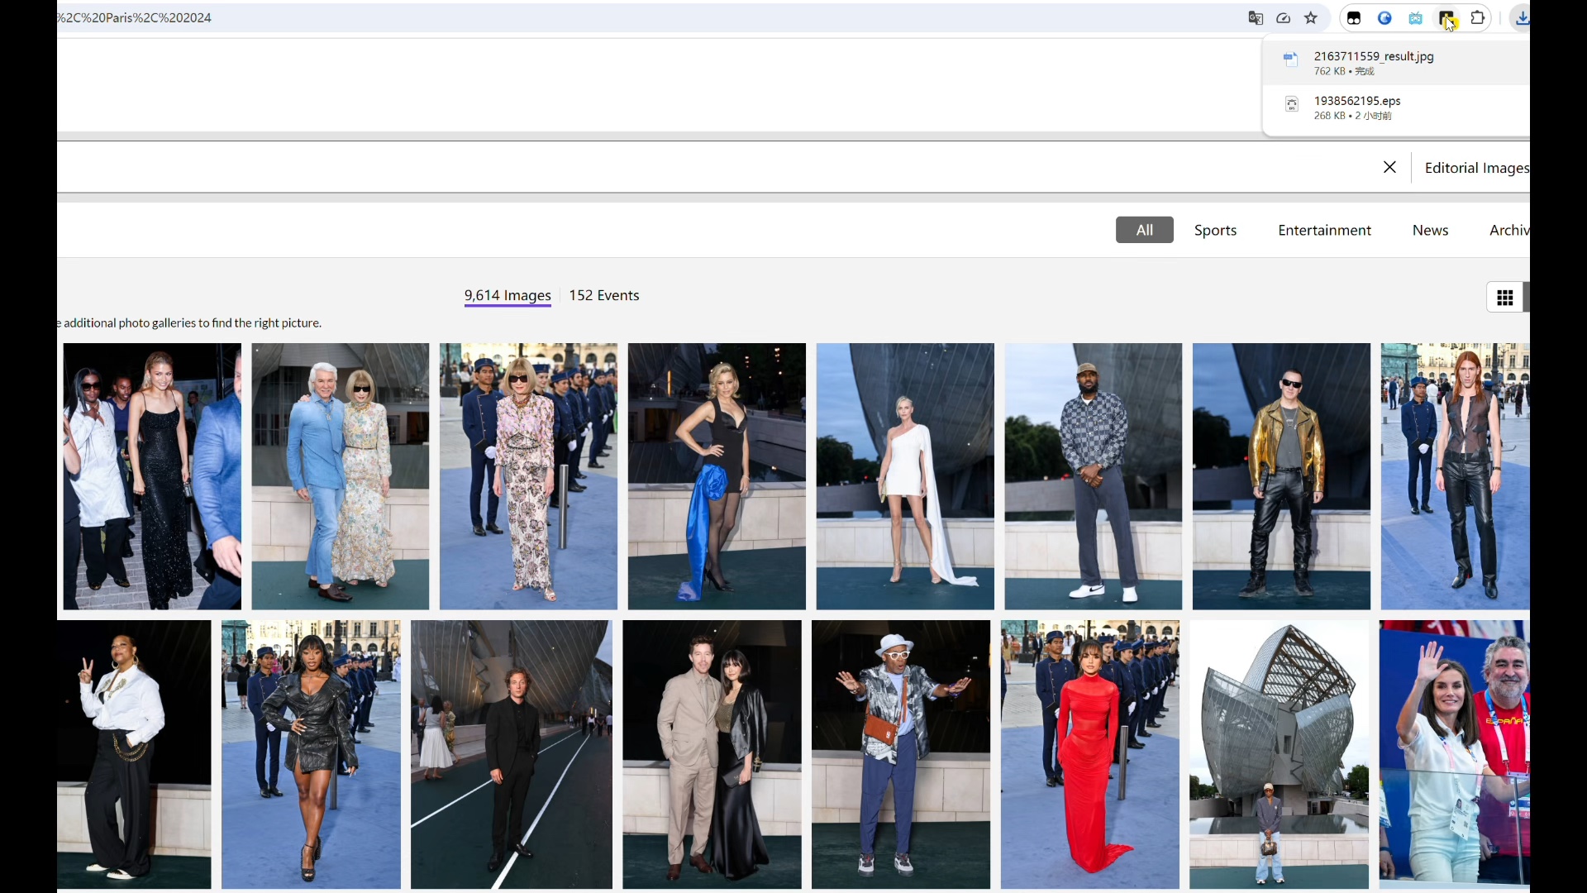Click the All filter toggle button
The image size is (1587, 893).
coord(1145,230)
